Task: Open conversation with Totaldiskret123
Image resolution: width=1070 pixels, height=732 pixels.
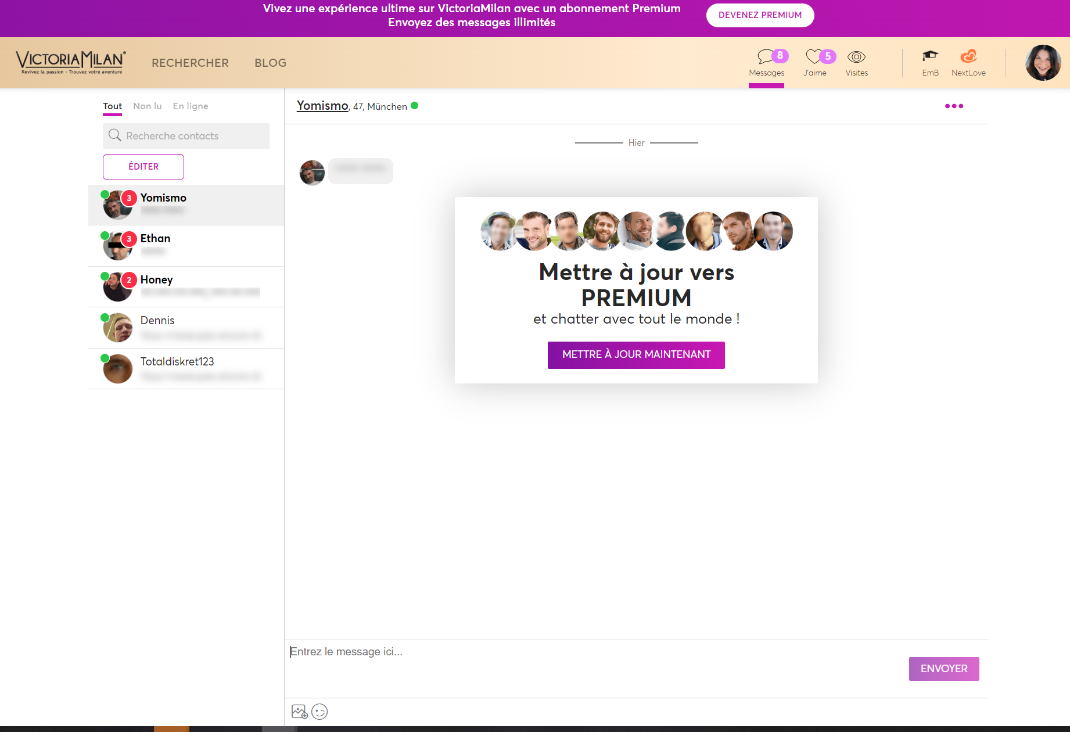Action: (x=186, y=369)
